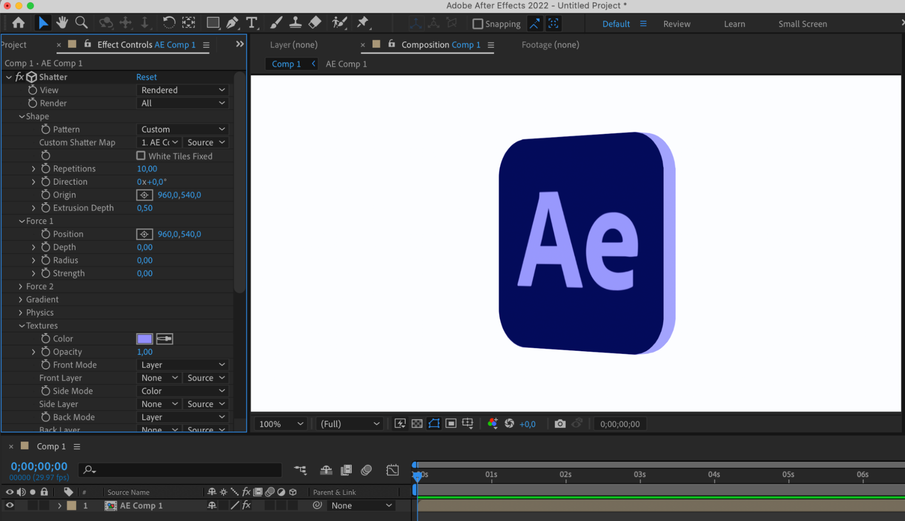Viewport: 905px width, 521px height.
Task: Select the Pen tool
Action: click(232, 23)
